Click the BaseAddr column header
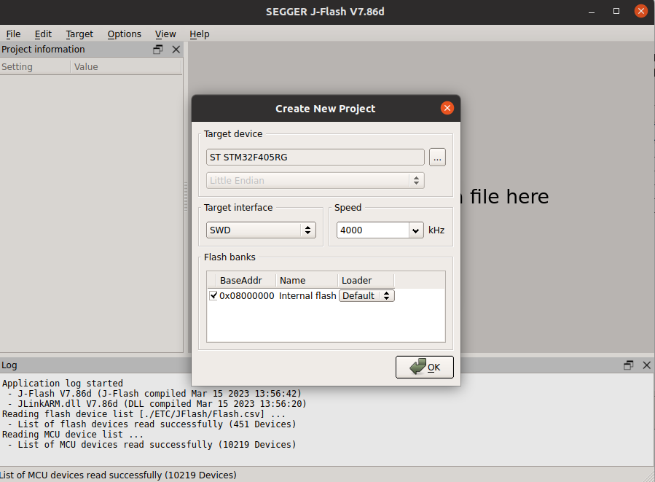The width and height of the screenshot is (655, 482). 246,281
